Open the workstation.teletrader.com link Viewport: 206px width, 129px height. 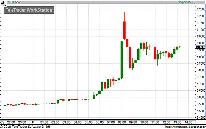click(x=185, y=127)
